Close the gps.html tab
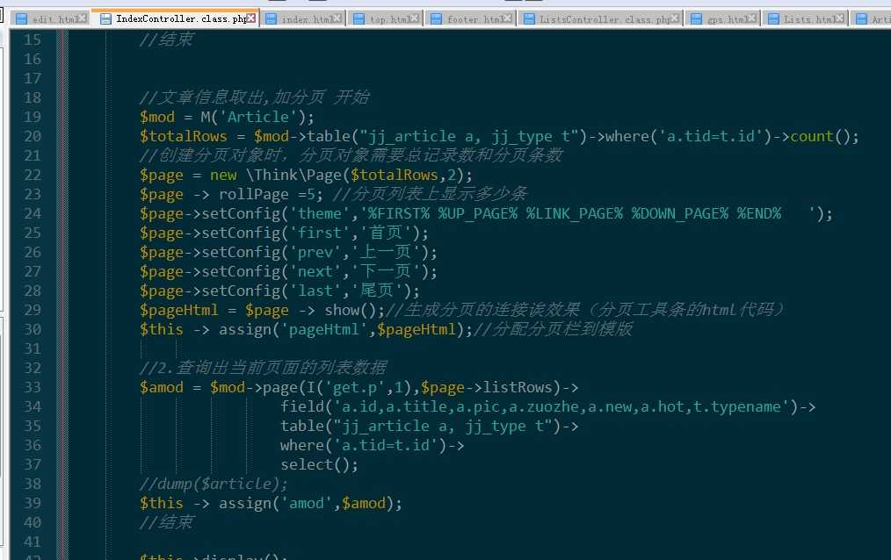Image resolution: width=891 pixels, height=560 pixels. pyautogui.click(x=752, y=18)
